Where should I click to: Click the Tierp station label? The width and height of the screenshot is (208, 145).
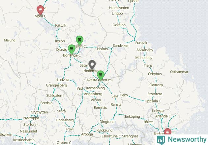click(x=148, y=65)
